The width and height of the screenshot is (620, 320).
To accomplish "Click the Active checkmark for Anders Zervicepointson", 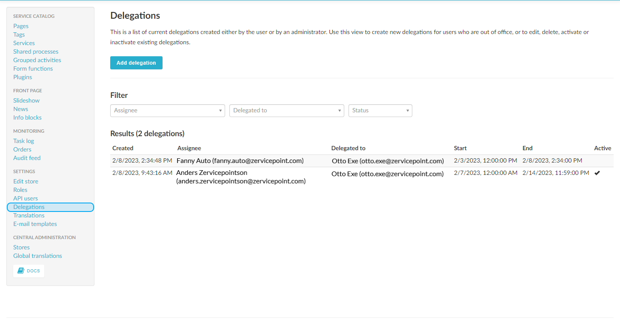I will pyautogui.click(x=597, y=173).
